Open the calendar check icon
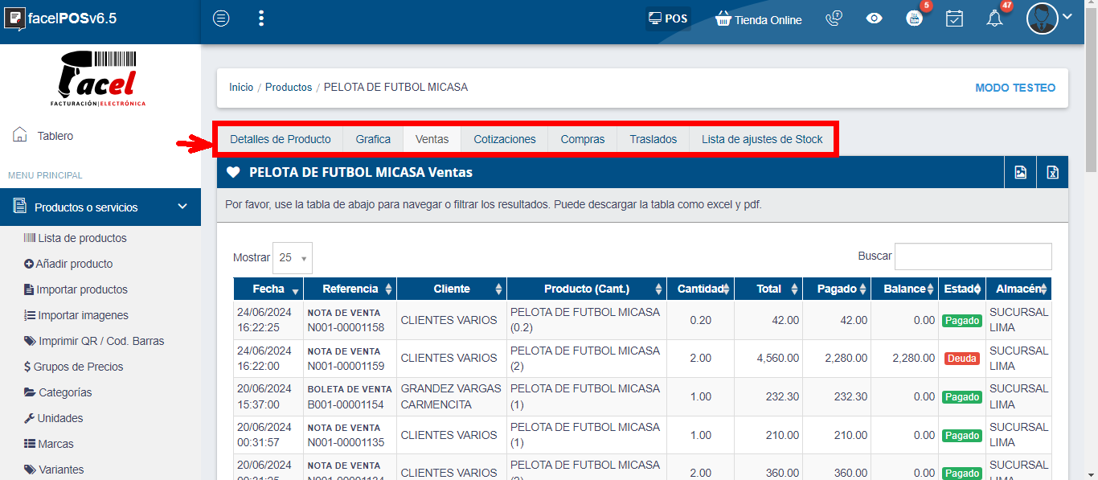Viewport: 1098px width, 480px height. click(x=954, y=18)
